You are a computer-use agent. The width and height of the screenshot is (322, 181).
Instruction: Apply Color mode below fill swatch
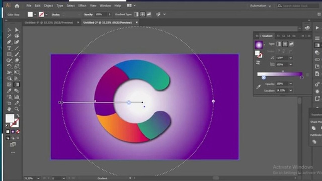click(x=8, y=132)
